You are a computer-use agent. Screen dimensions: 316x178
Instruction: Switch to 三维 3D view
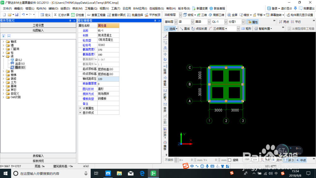[x=202, y=15]
